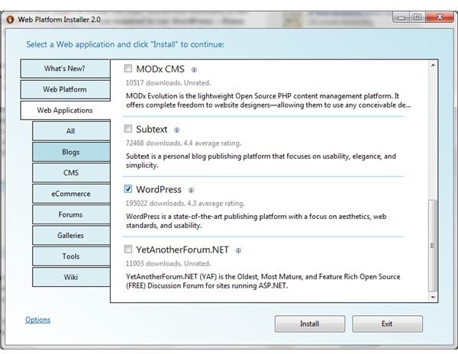This screenshot has width=458, height=354.
Task: Click the YetAnotherForum.NET description paragraph
Action: click(x=263, y=281)
